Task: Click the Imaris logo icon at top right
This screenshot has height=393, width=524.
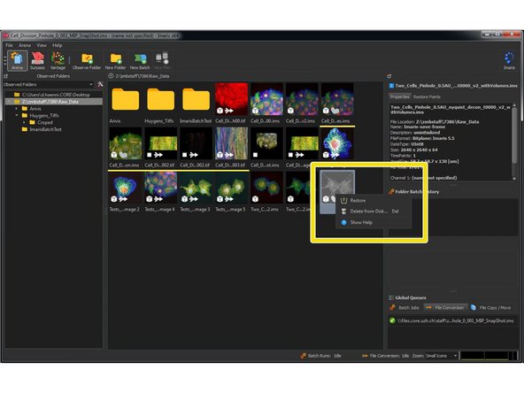Action: click(x=509, y=60)
